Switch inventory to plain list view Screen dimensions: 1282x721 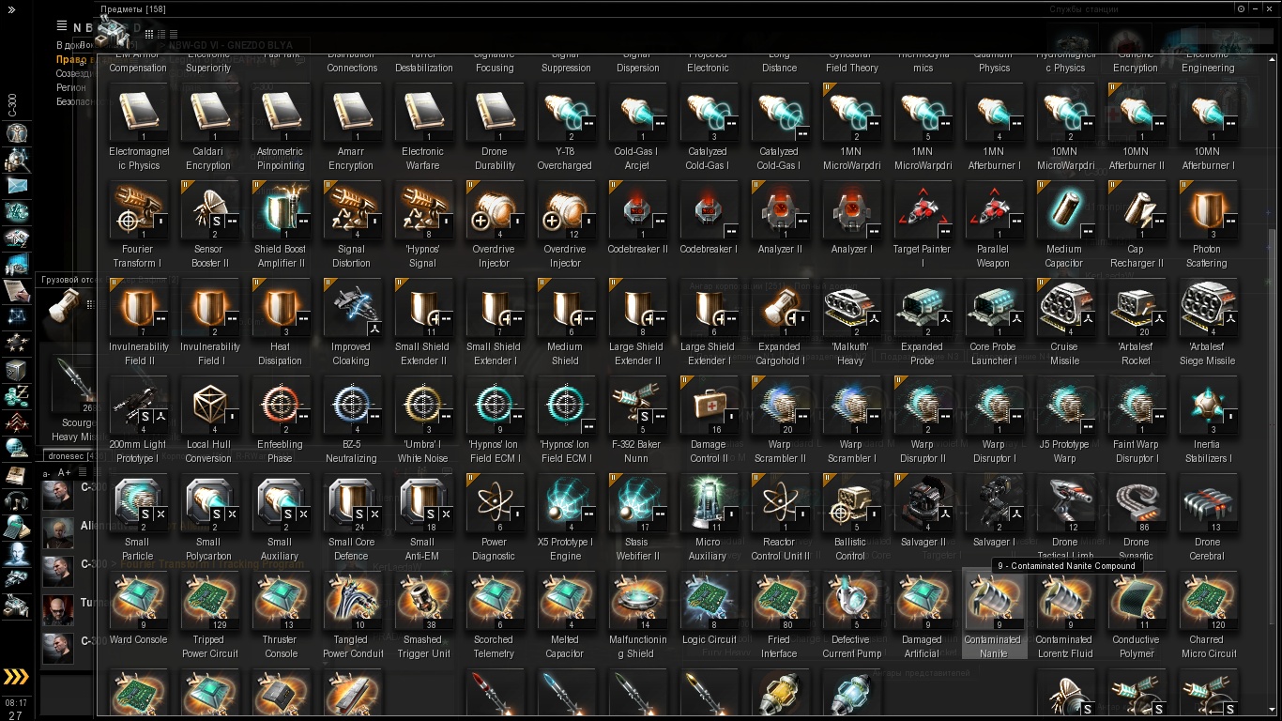point(174,34)
